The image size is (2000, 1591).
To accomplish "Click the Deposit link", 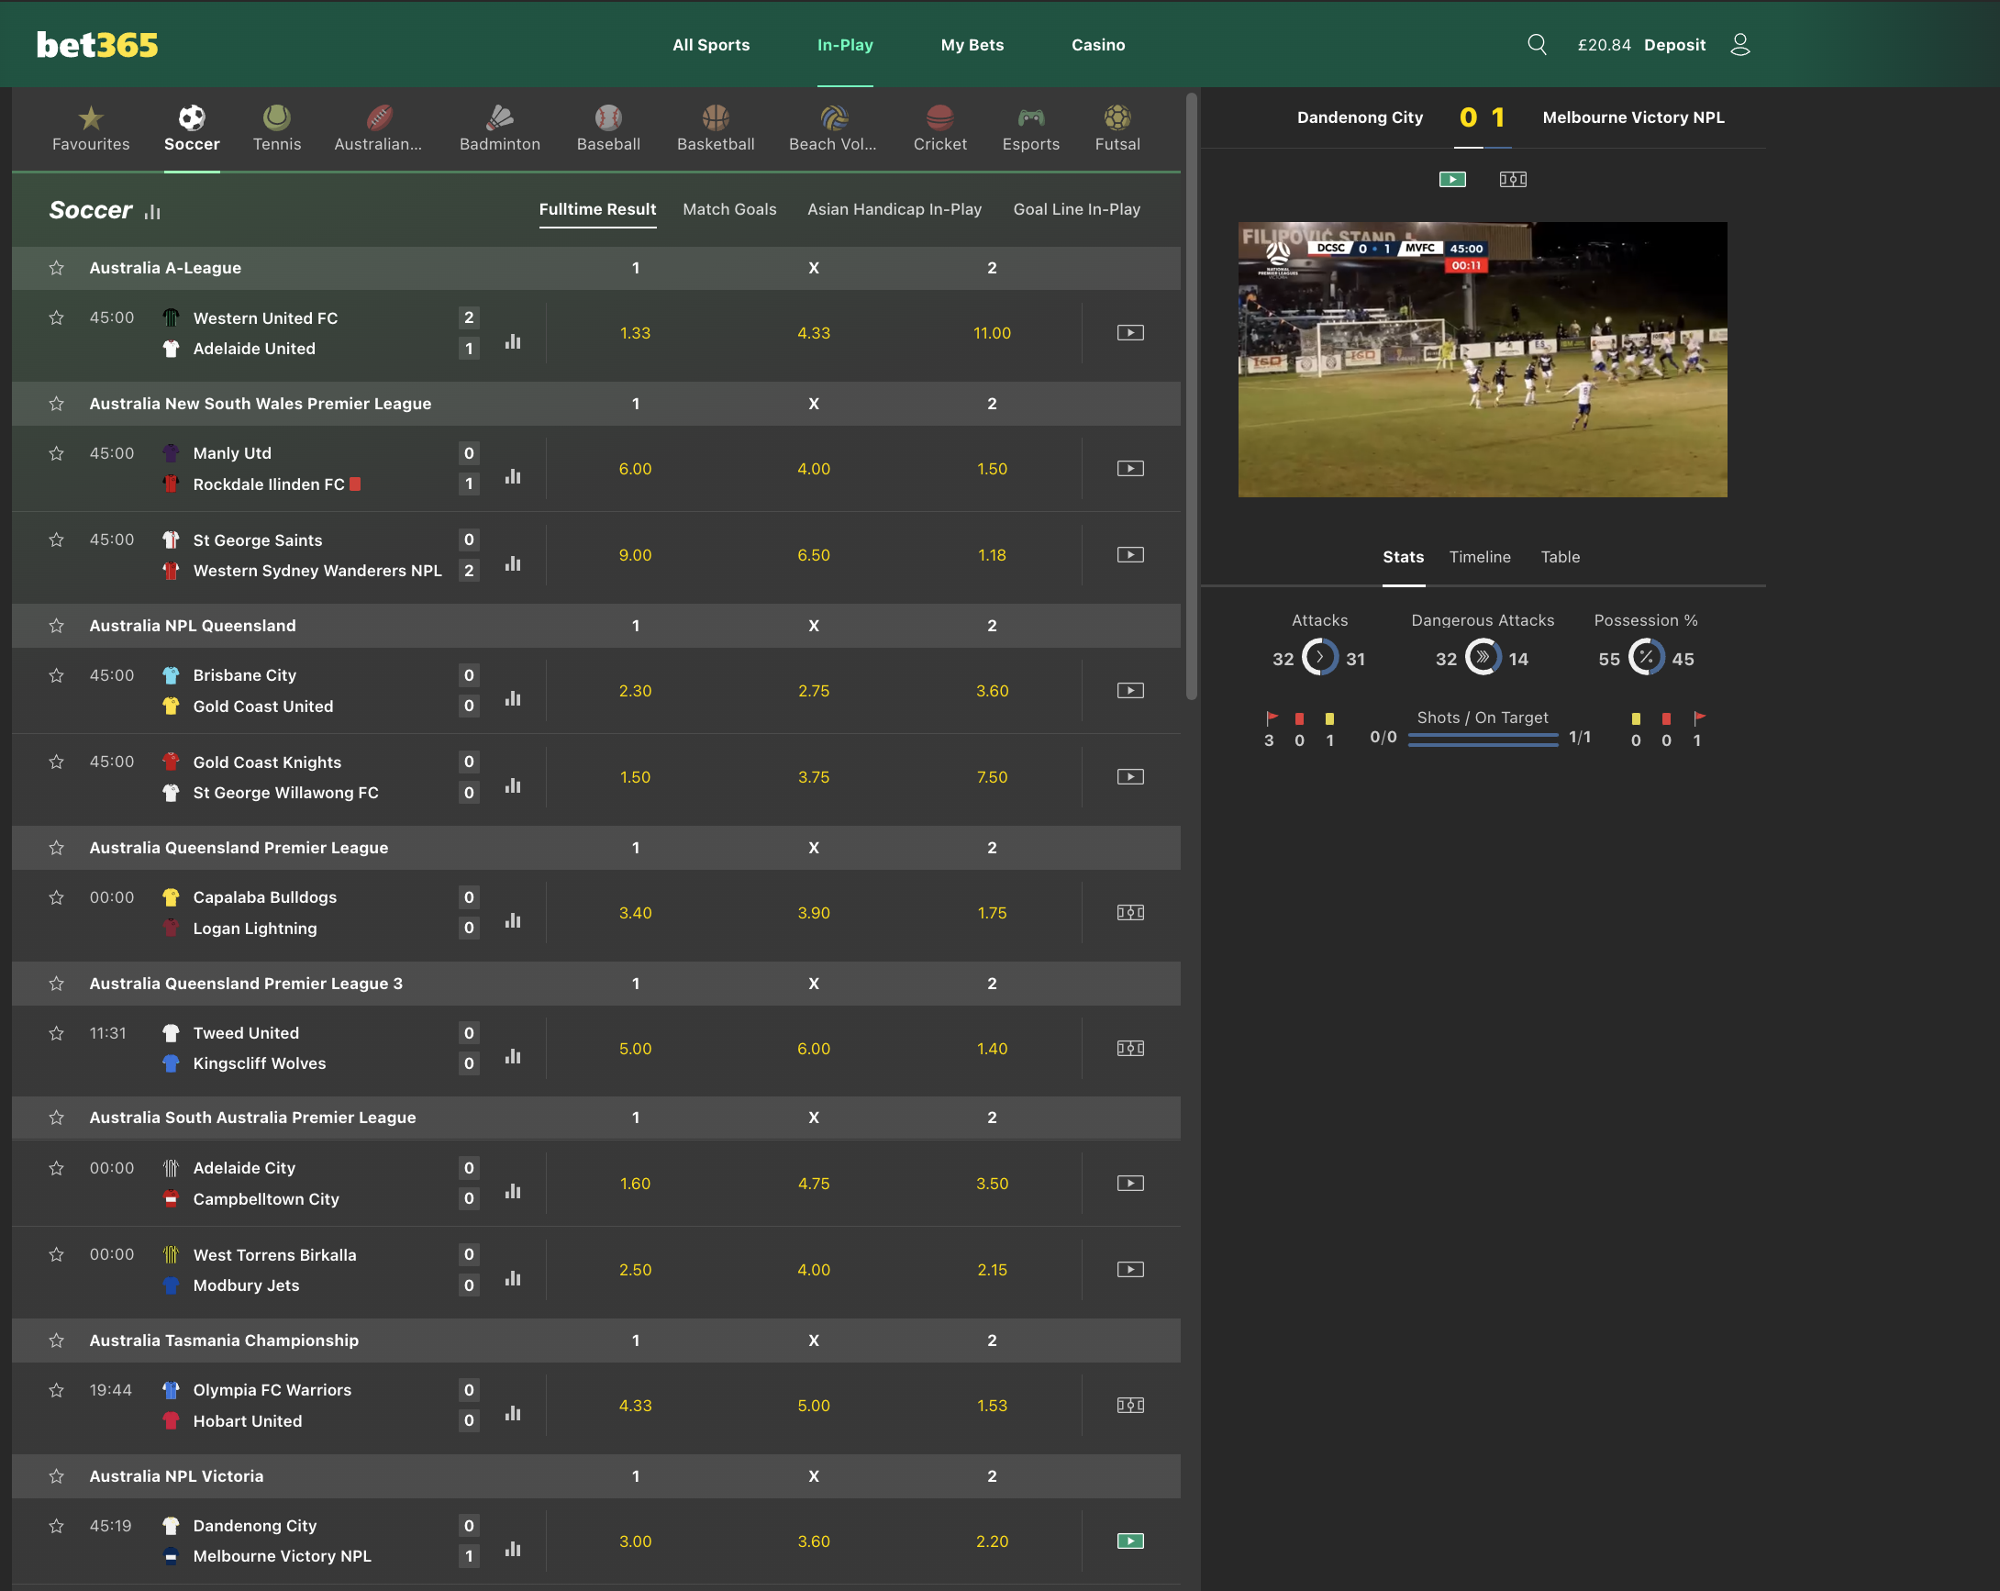I will pos(1674,45).
